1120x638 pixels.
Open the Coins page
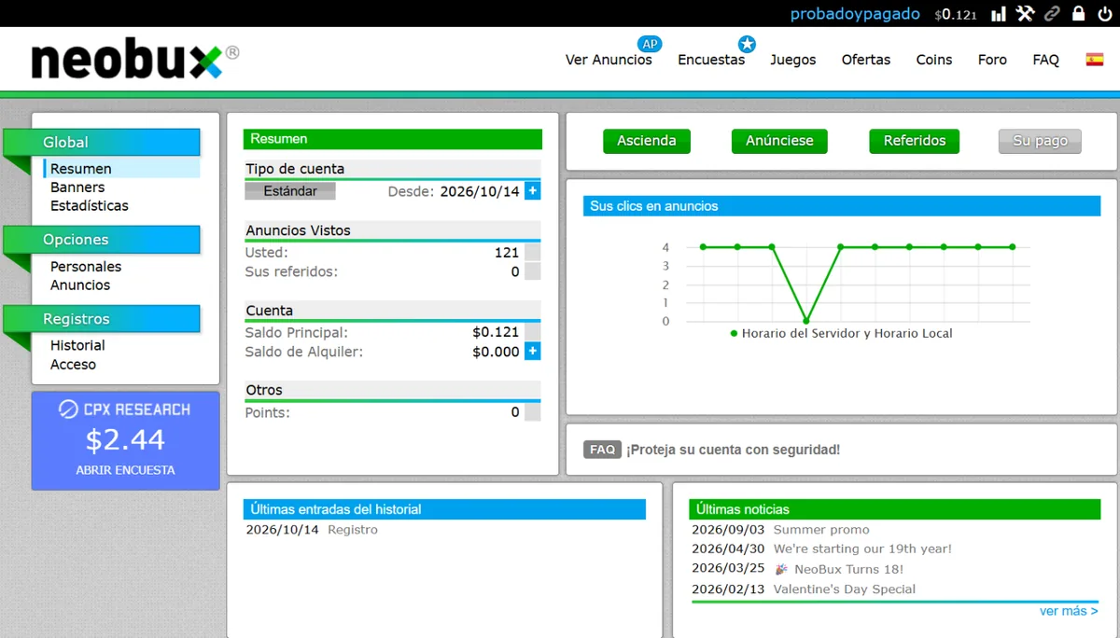(x=934, y=60)
